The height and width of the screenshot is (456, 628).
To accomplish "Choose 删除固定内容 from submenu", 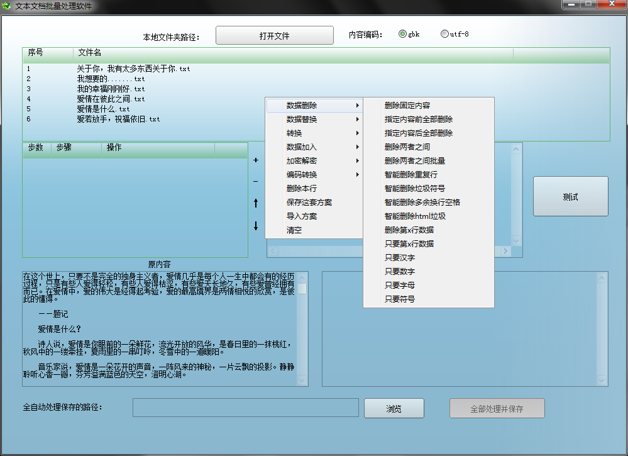I will point(407,106).
